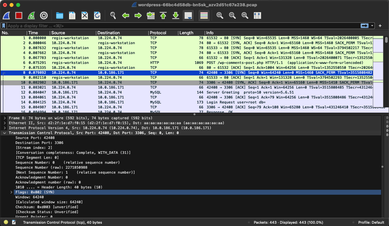Screen dimensions: 389x226
Task: Open capture file properties notepad icon
Action: (14, 222)
